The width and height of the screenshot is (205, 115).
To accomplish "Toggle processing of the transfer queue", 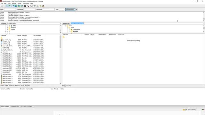I will click(x=22, y=6).
